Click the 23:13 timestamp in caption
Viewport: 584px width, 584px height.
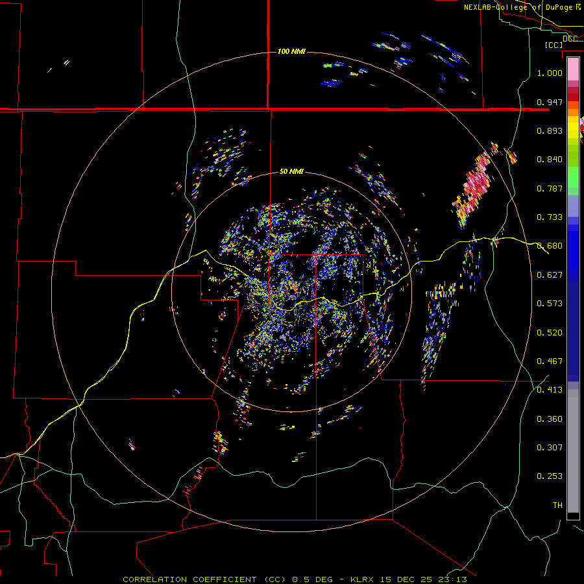(452, 579)
